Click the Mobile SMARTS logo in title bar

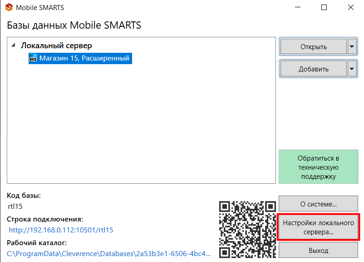tap(9, 7)
